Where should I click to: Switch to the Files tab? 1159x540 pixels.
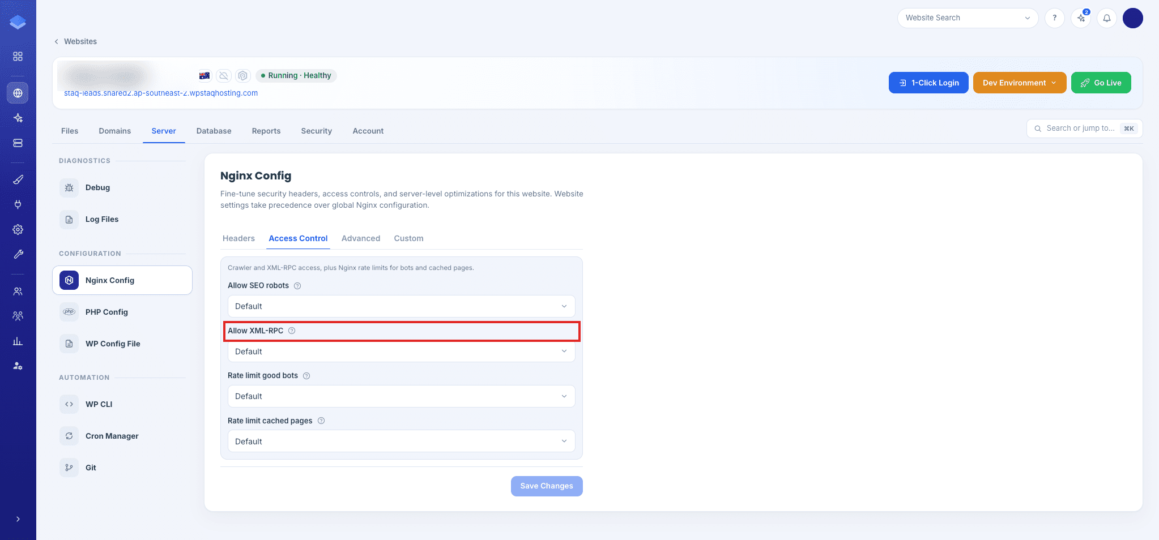70,131
